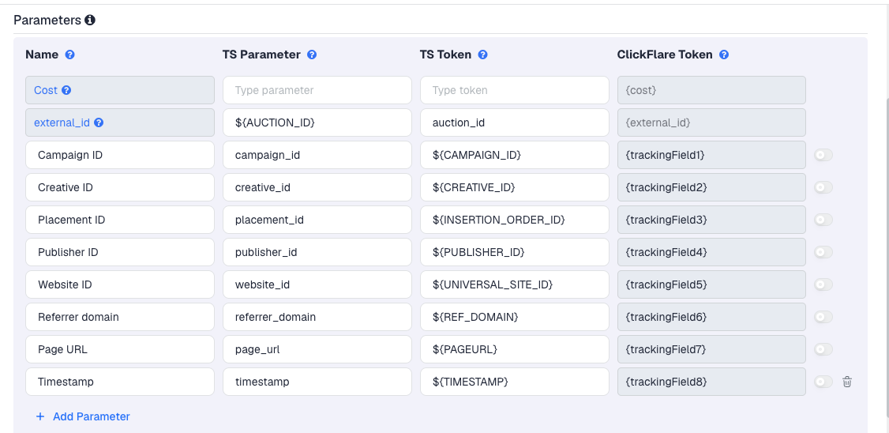Edit the placement_id parameter field
This screenshot has height=433, width=889.
pyautogui.click(x=317, y=220)
